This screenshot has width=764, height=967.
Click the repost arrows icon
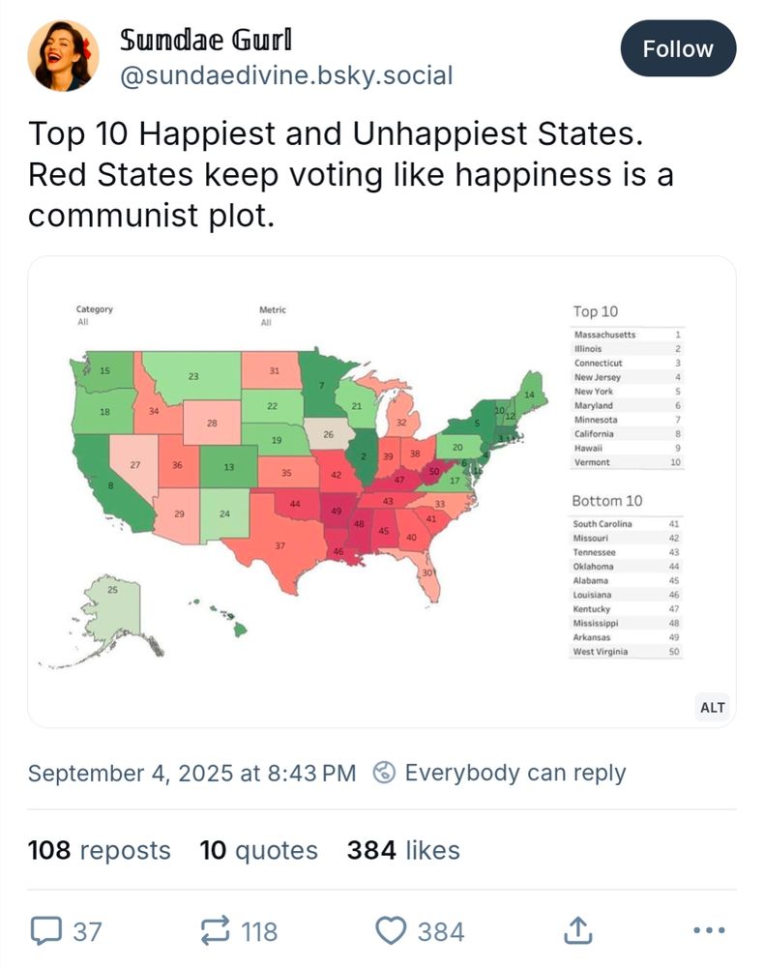[215, 931]
